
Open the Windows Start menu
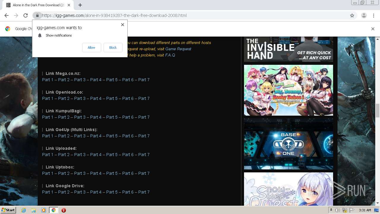[x=8, y=210]
